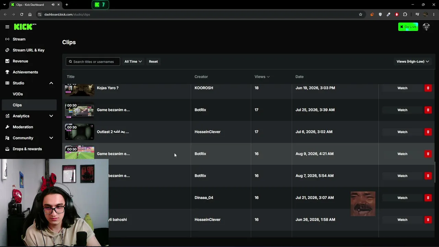Screen dimensions: 439x247
Task: Watch the Dinaaa_04 clip
Action: pos(402,198)
